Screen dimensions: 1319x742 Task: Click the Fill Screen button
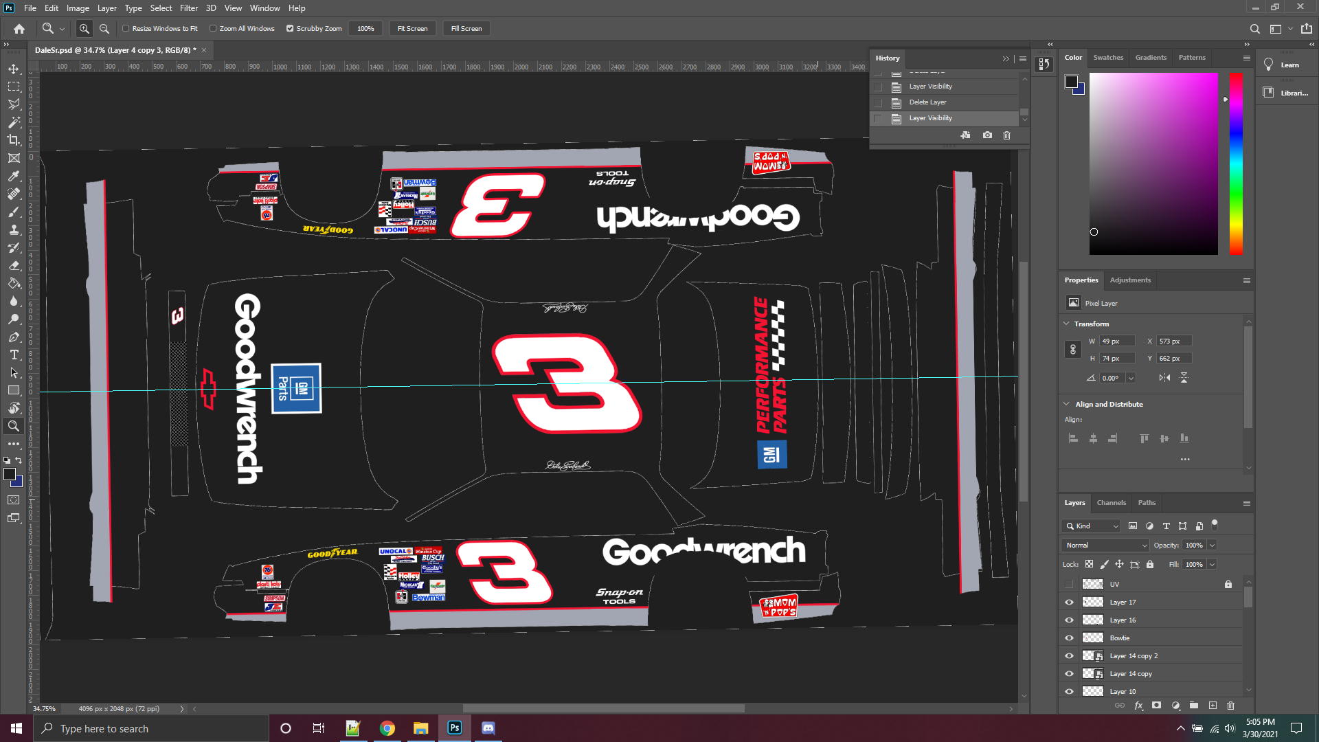[466, 29]
